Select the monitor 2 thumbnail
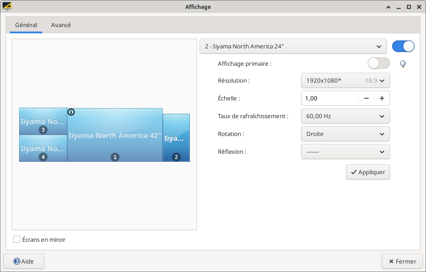The width and height of the screenshot is (426, 272). [176, 138]
